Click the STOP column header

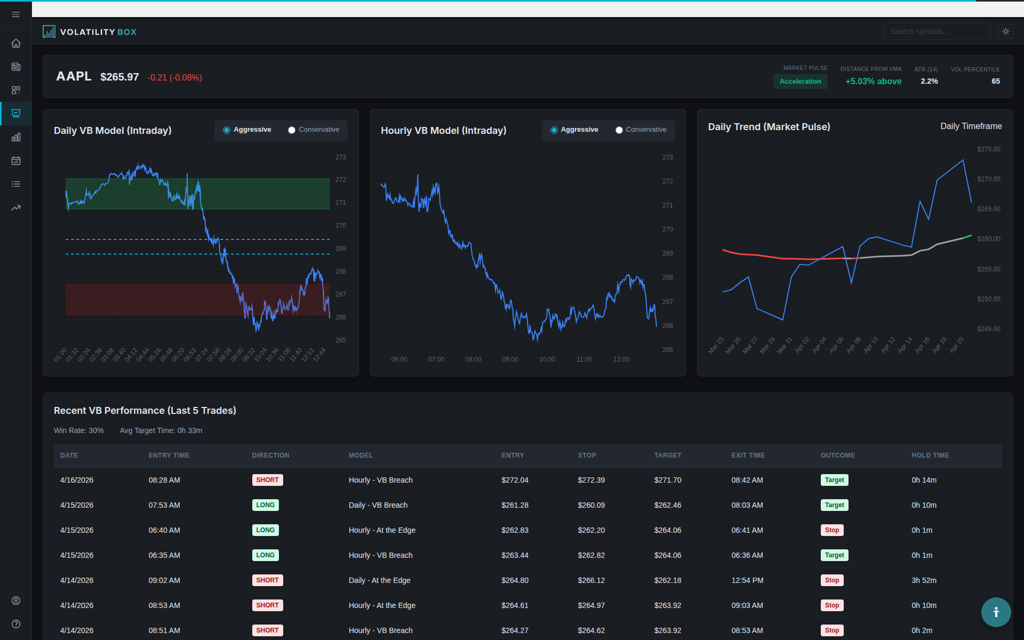[x=587, y=455]
